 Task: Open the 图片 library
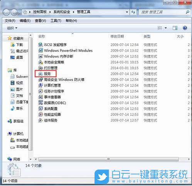click(17, 89)
